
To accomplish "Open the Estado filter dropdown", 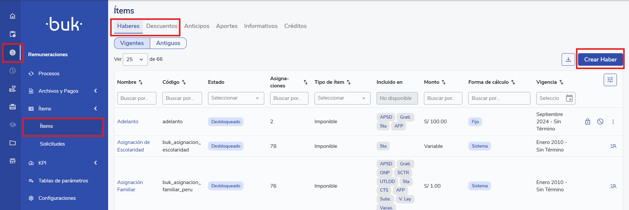I will pyautogui.click(x=236, y=98).
